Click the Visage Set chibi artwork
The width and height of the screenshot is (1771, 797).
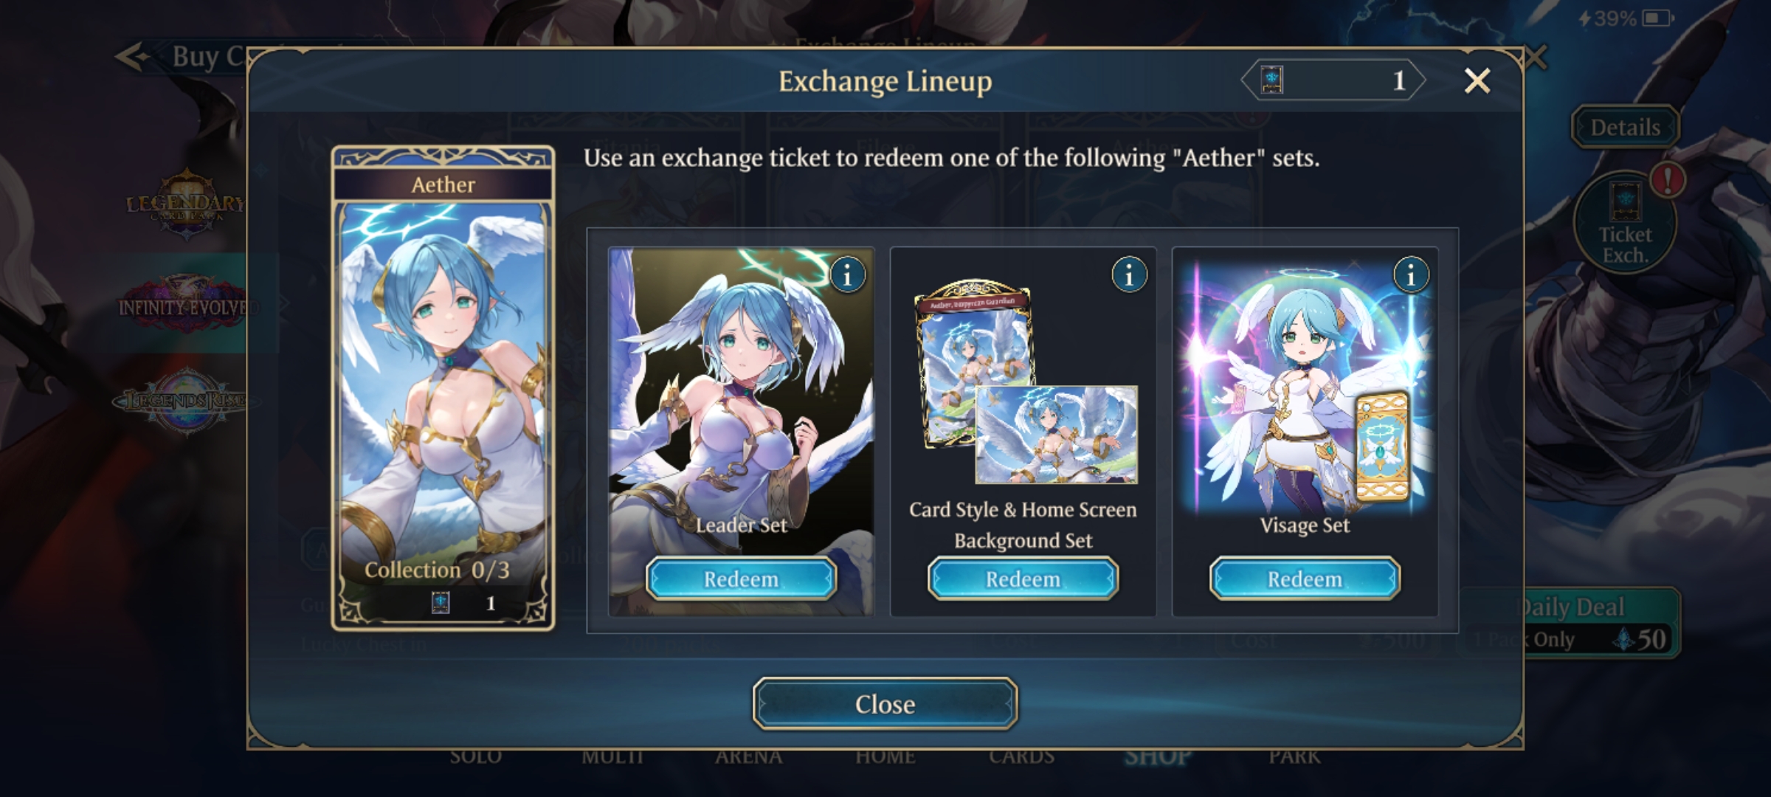pos(1305,384)
